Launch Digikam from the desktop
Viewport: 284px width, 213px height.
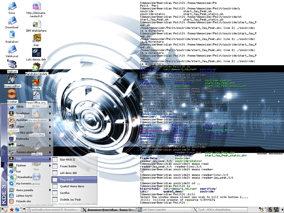pos(12,64)
